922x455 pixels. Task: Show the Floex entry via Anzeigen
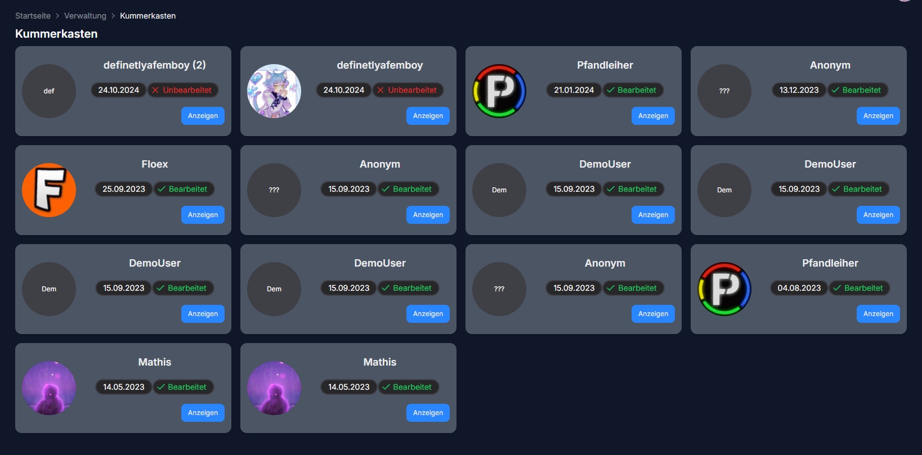tap(203, 215)
